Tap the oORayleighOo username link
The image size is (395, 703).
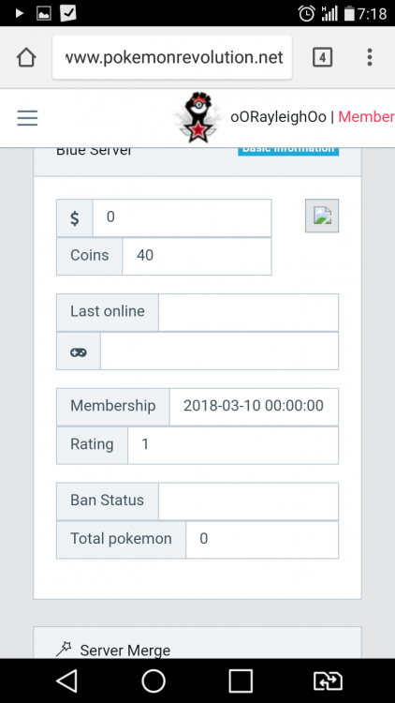coord(278,117)
